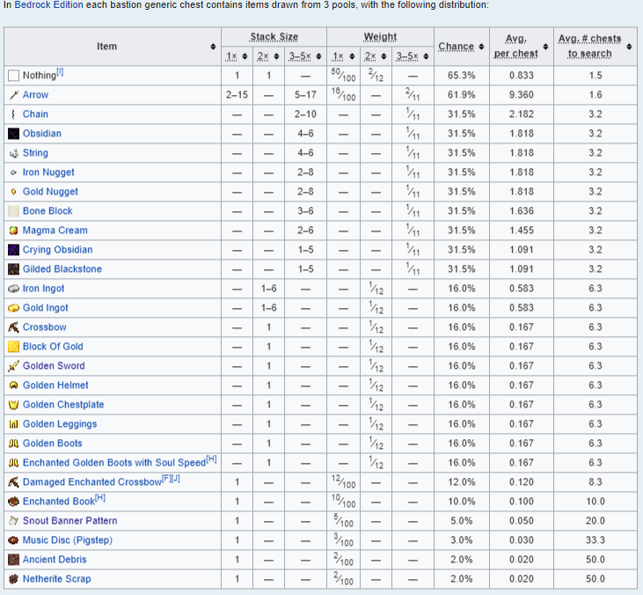The width and height of the screenshot is (643, 595).
Task: Sort by Weight 3–5× column
Action: 426,56
